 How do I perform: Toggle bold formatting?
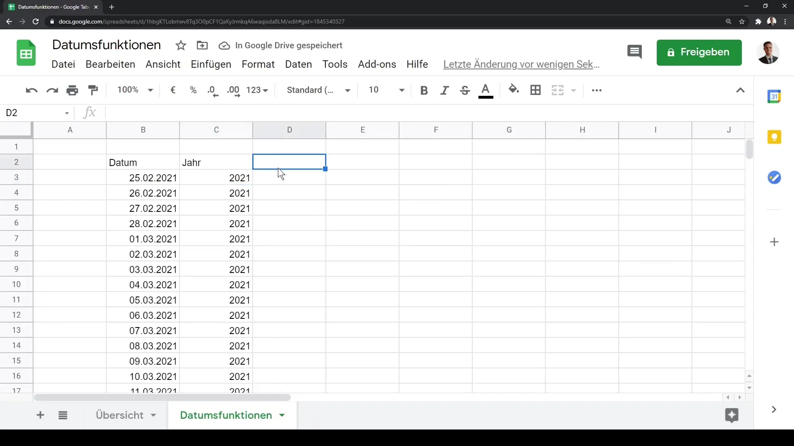coord(423,90)
